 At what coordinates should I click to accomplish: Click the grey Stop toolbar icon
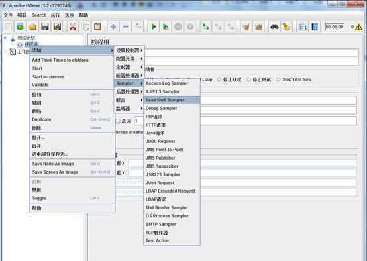pos(178,26)
